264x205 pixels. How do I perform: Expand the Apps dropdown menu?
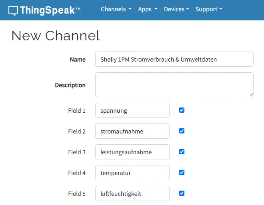[x=148, y=9]
